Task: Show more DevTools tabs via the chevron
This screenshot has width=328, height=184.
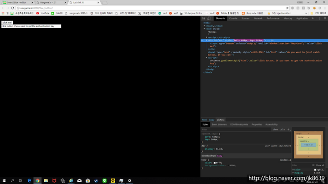Action: [313, 18]
